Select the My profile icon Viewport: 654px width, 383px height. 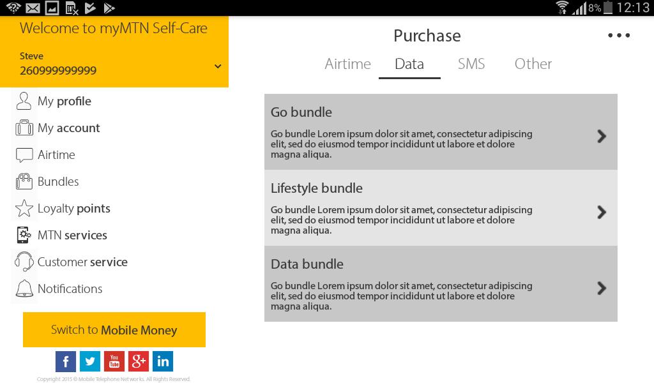coord(24,101)
